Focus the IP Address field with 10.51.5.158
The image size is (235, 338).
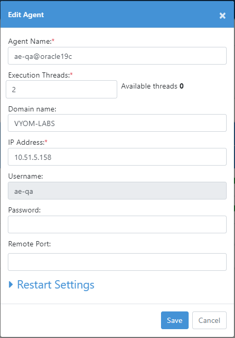tap(117, 157)
